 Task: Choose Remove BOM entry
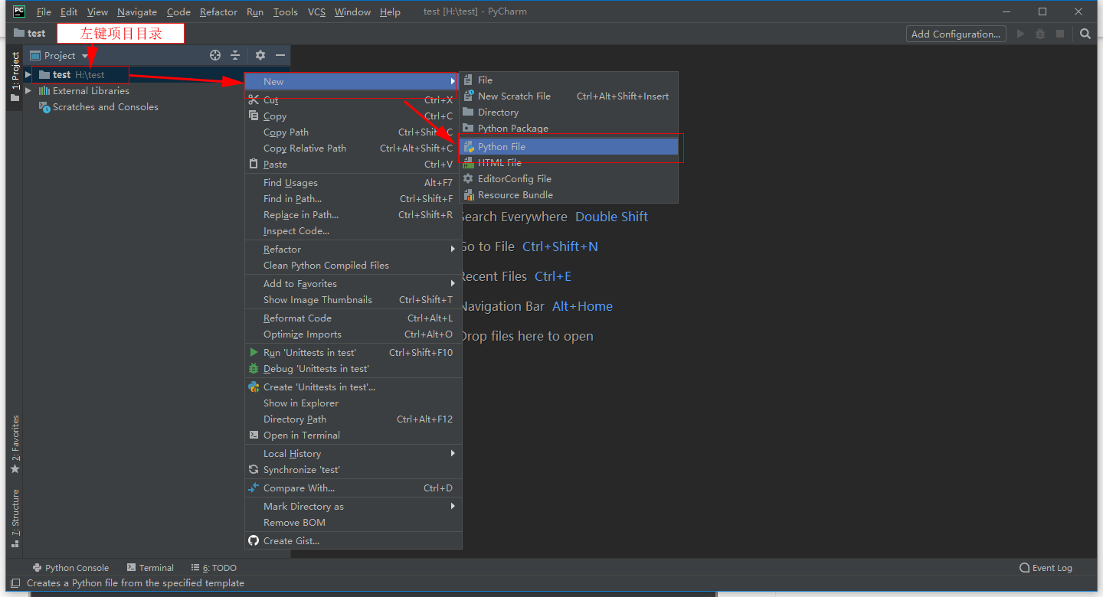point(353,522)
